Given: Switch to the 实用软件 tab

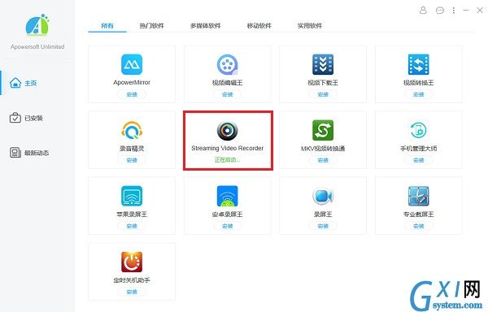Looking at the screenshot, I should 309,25.
